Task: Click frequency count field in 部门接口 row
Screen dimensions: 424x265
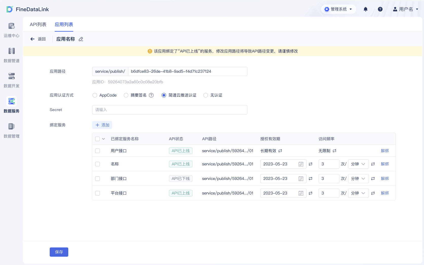Action: point(329,179)
